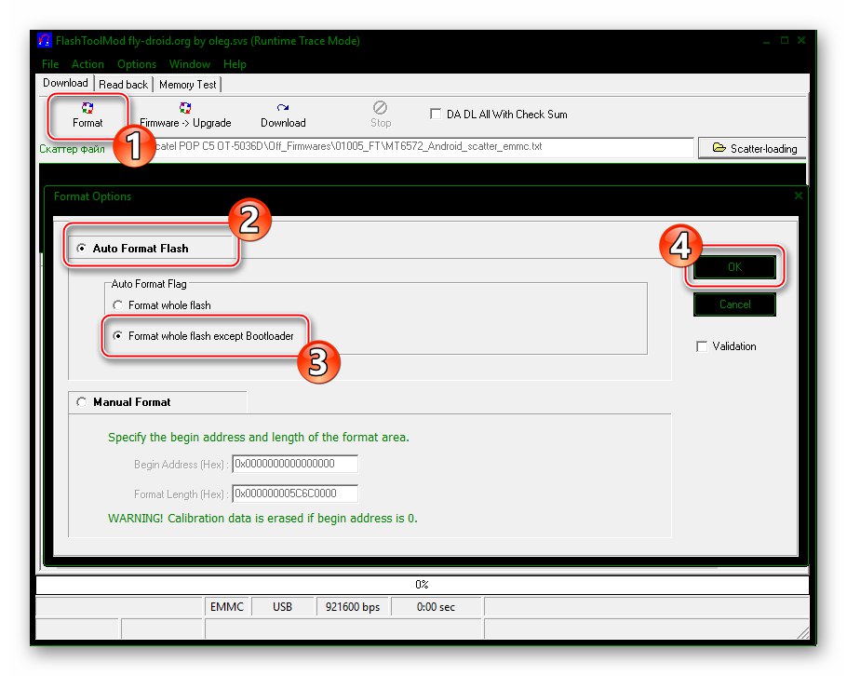Select Format whole flash except Bootloader
Viewport: 847px width, 676px height.
pos(117,336)
